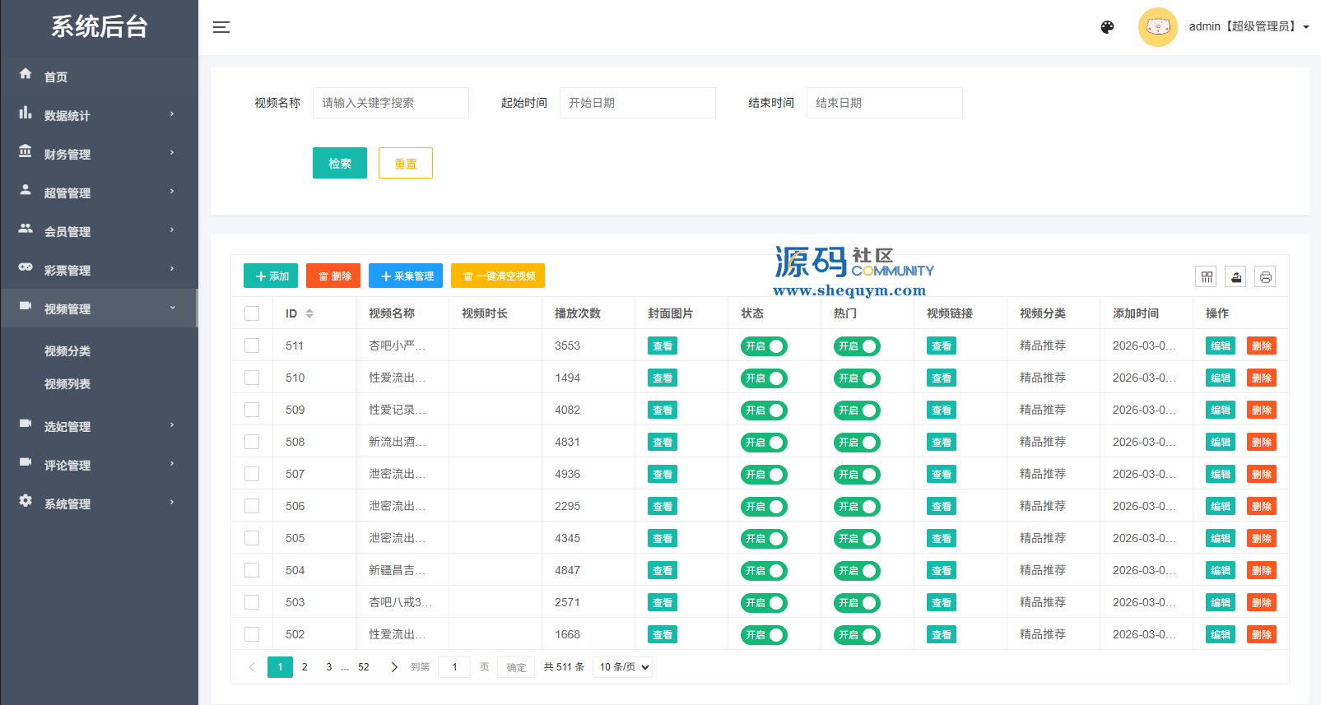Click the ID column sort arrows
Image resolution: width=1321 pixels, height=705 pixels.
(309, 313)
